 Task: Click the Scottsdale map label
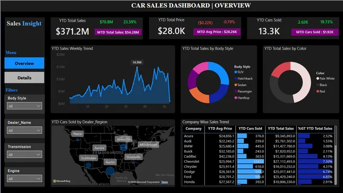pos(88,158)
